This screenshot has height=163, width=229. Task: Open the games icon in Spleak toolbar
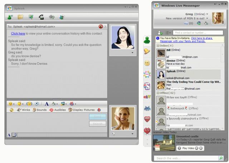coord(62,17)
